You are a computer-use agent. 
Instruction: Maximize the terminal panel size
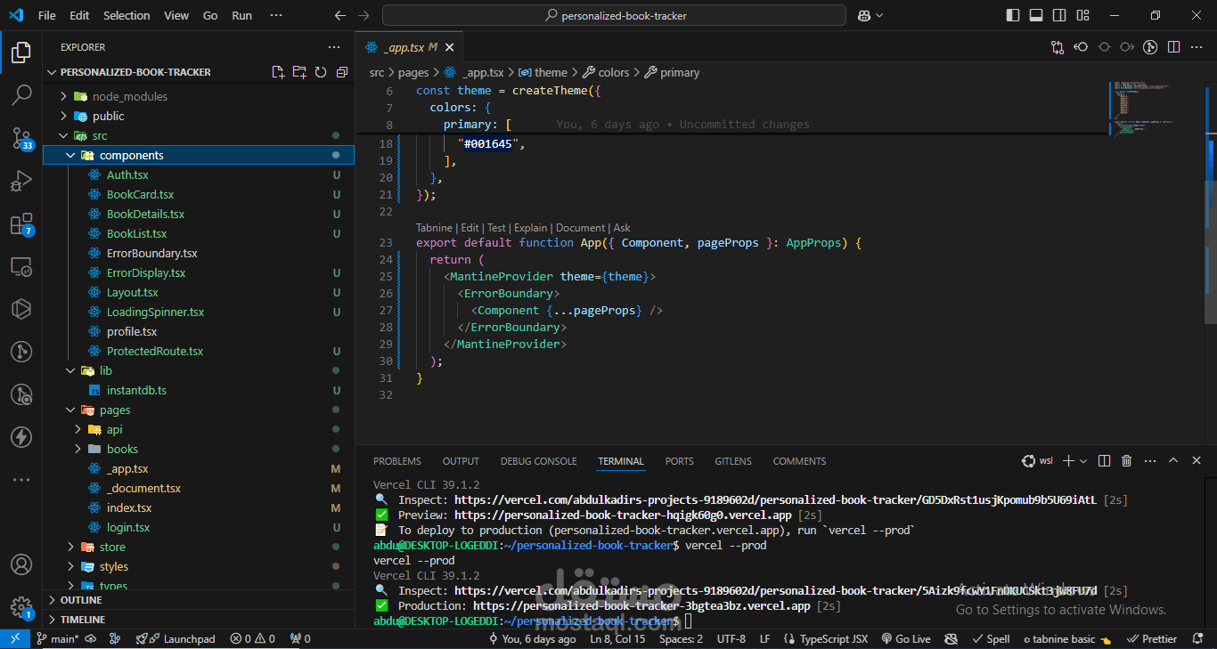1172,461
